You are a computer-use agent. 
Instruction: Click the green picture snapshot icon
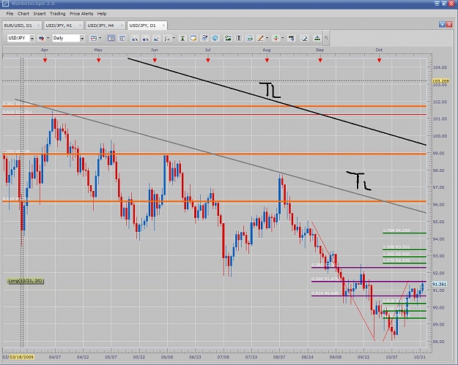(x=228, y=38)
